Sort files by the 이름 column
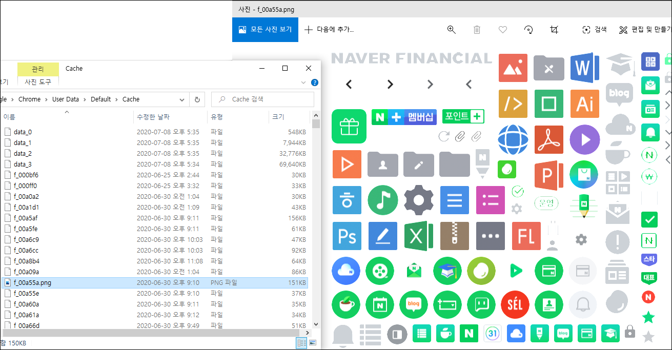This screenshot has width=672, height=350. (x=66, y=117)
